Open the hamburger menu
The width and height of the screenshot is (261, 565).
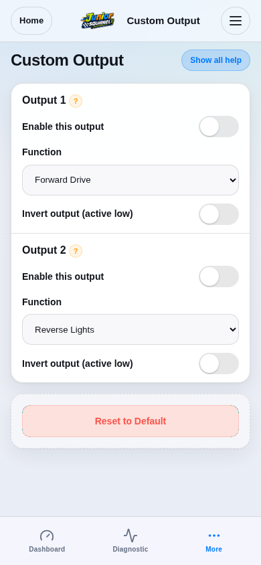point(236,21)
